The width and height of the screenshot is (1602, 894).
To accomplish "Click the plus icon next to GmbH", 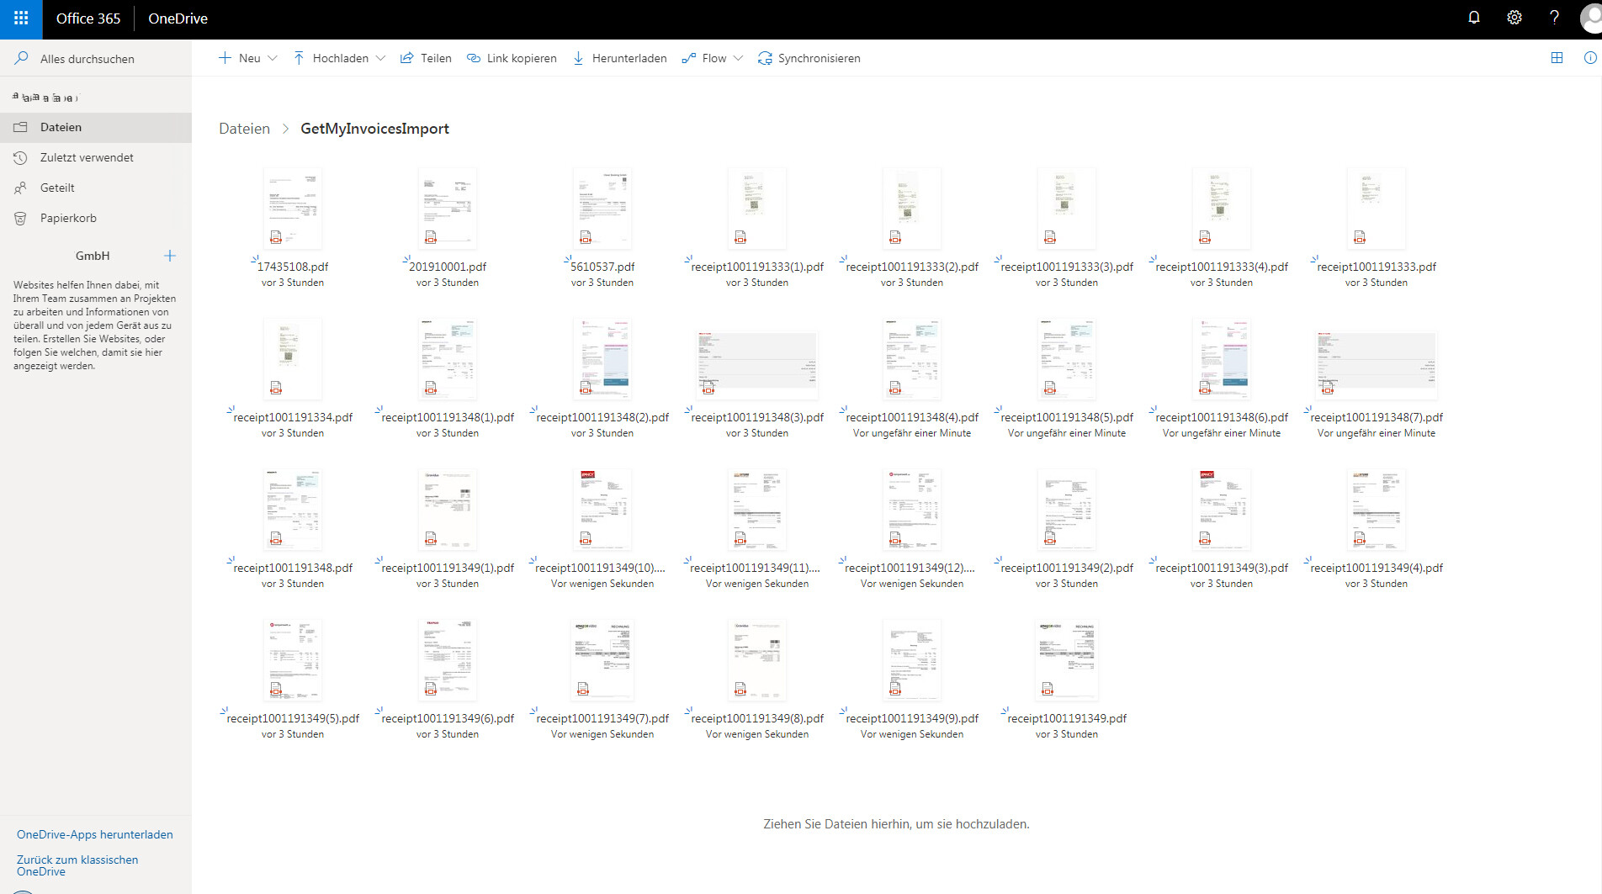I will click(x=170, y=256).
